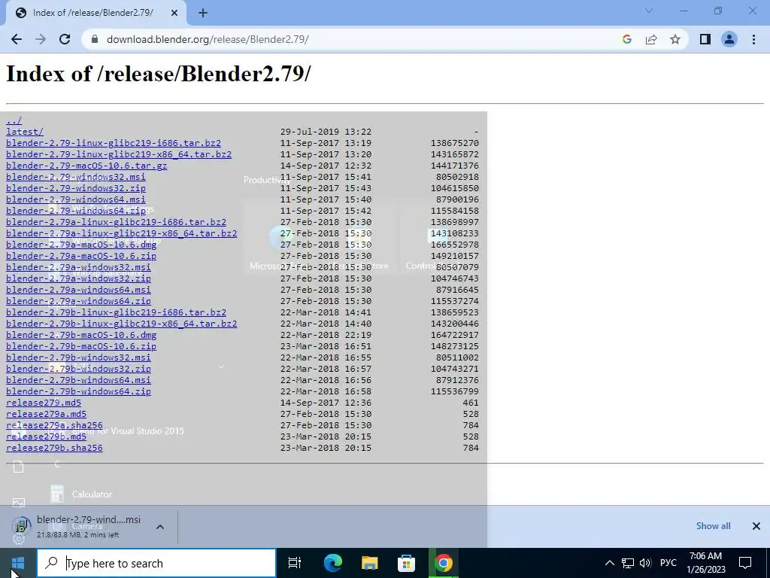The height and width of the screenshot is (578, 770).
Task: Open a new browser tab
Action: (x=203, y=14)
